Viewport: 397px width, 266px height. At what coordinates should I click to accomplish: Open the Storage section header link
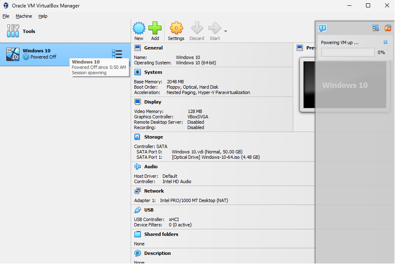pyautogui.click(x=154, y=137)
